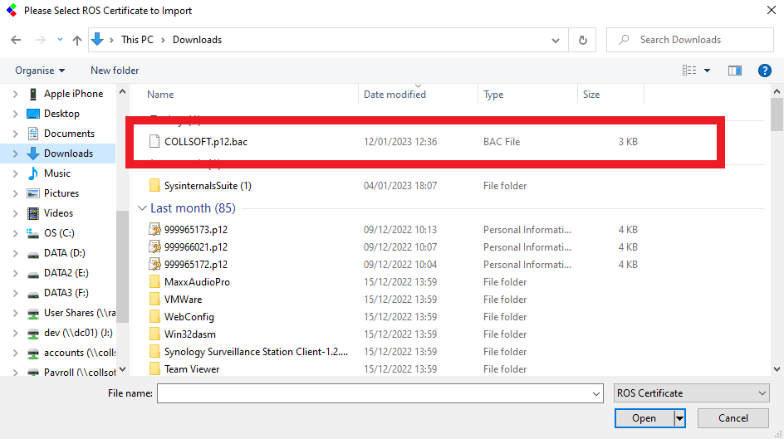Image resolution: width=784 pixels, height=439 pixels.
Task: Open the Organise menu
Action: tap(40, 71)
